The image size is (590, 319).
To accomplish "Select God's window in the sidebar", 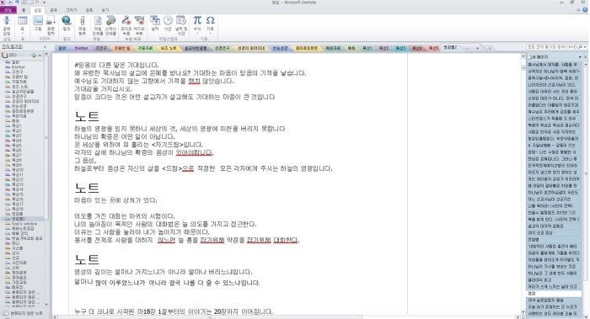I will pyautogui.click(x=24, y=224).
